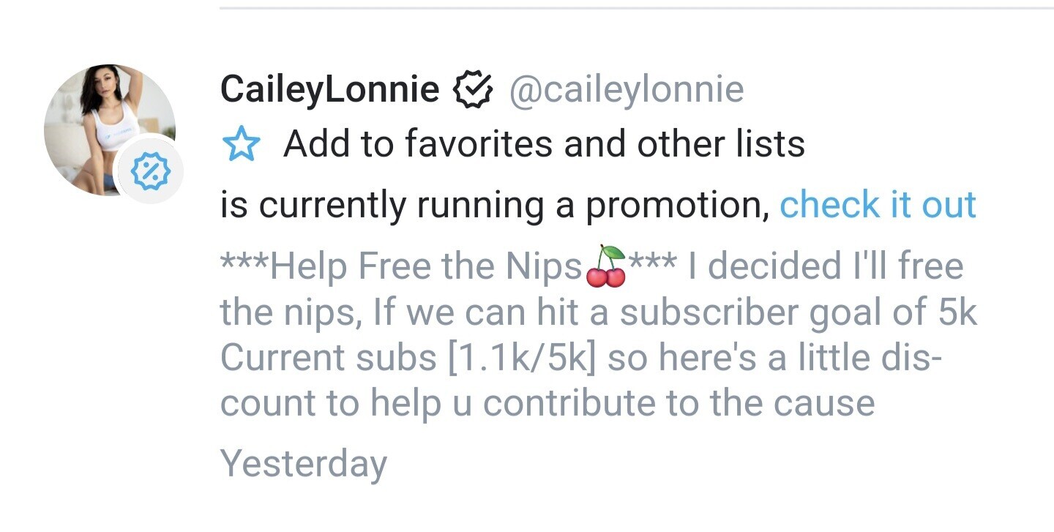The image size is (1054, 532).
Task: Open the CaileyLonnie display name
Action: pyautogui.click(x=329, y=90)
